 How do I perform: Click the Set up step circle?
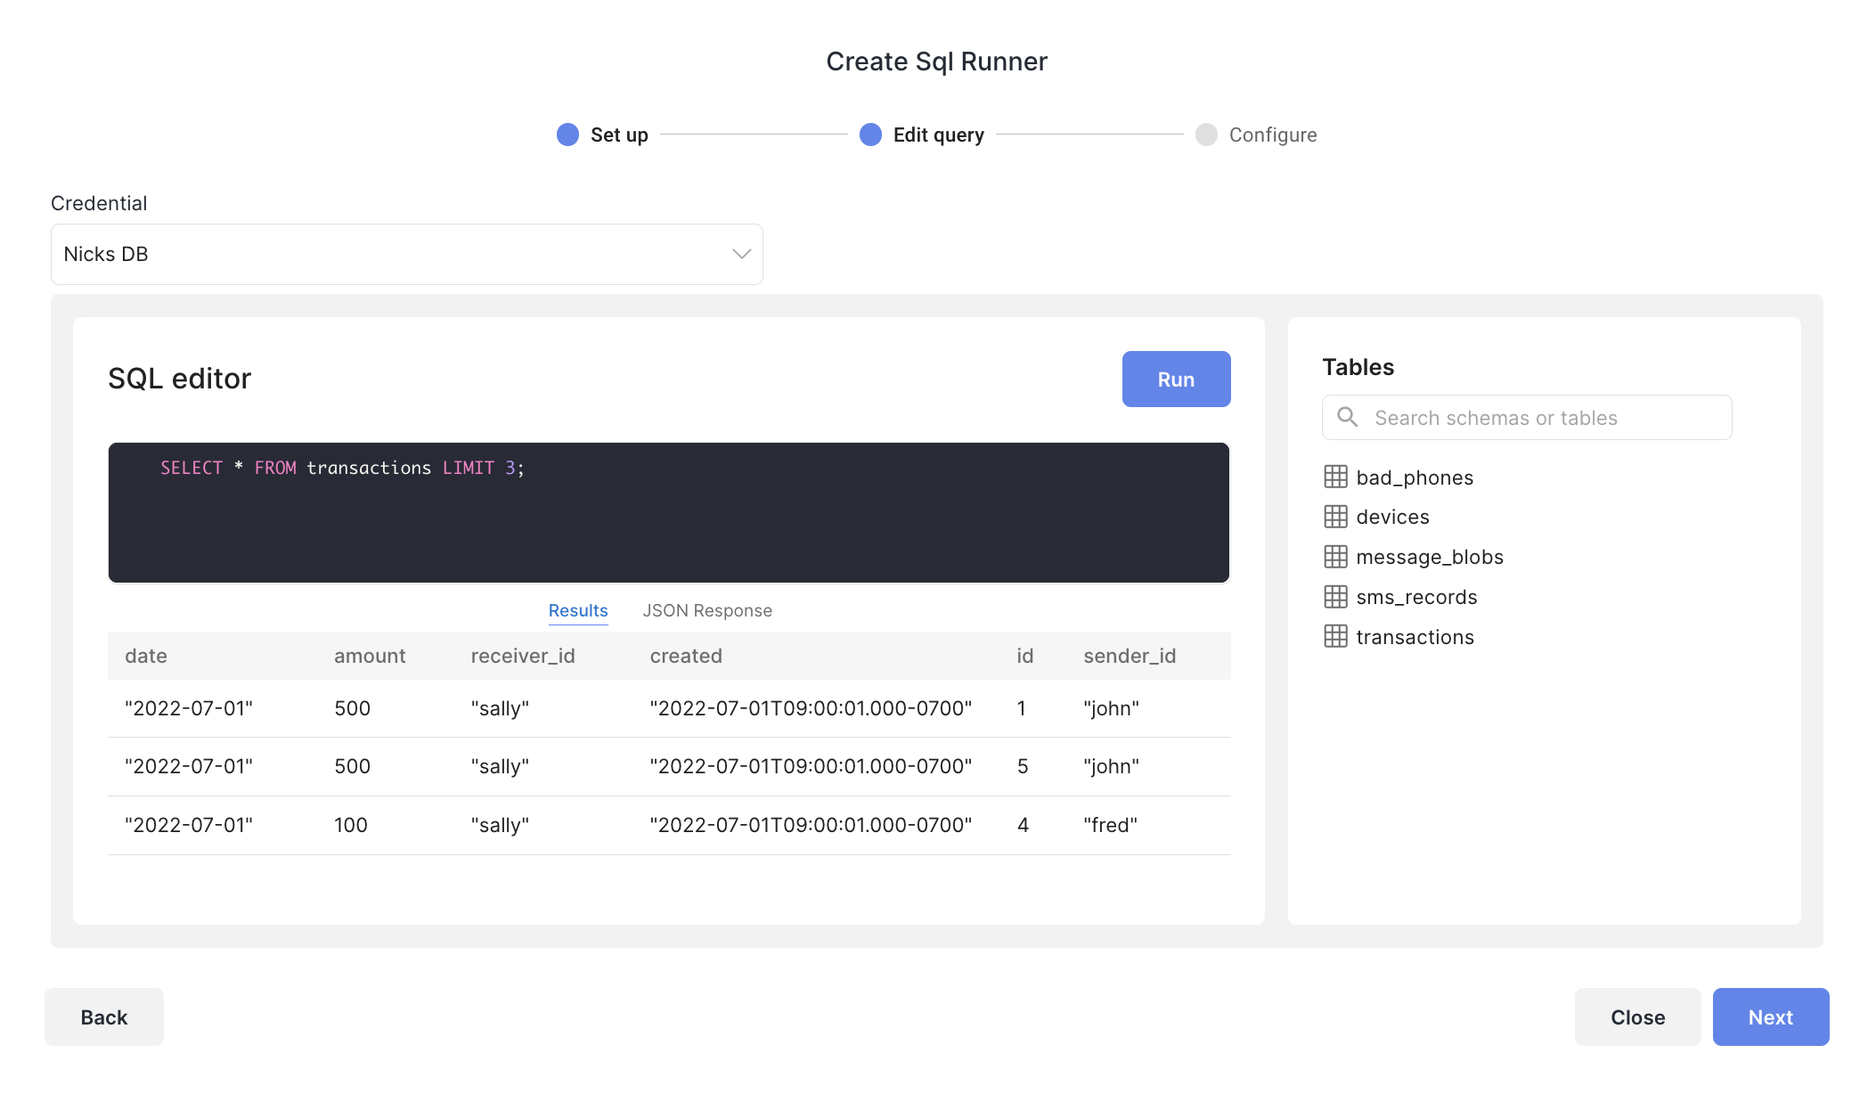pyautogui.click(x=567, y=135)
